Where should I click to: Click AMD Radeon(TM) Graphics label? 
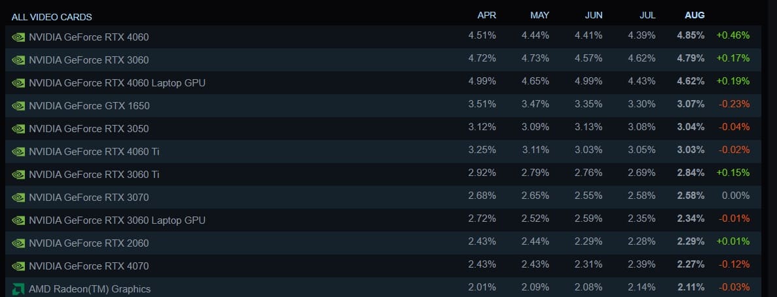coord(90,289)
